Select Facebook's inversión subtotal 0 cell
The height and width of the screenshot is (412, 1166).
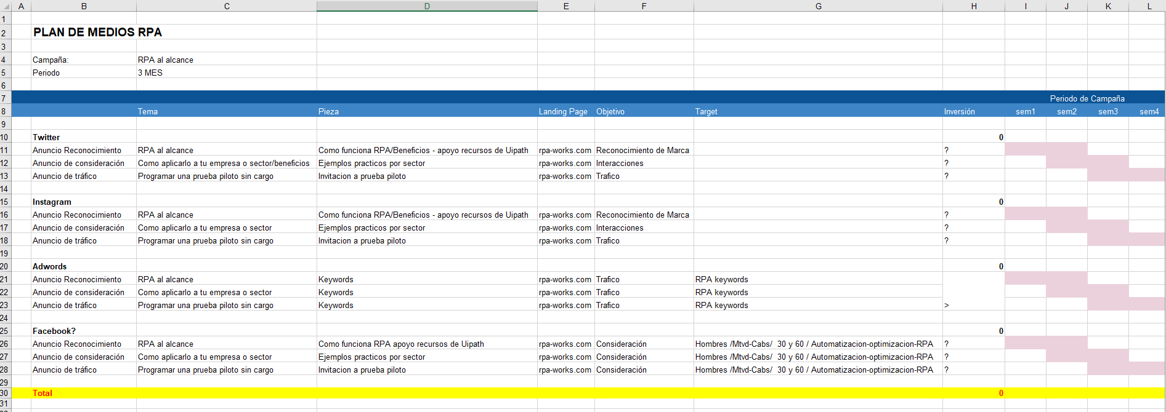coord(974,331)
